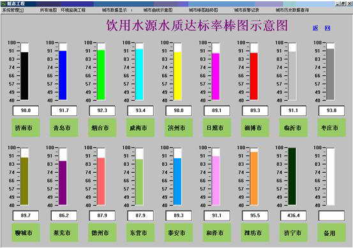This screenshot has width=353, height=248.
Task: Open 城市数据显示 menu
Action: 114,10
